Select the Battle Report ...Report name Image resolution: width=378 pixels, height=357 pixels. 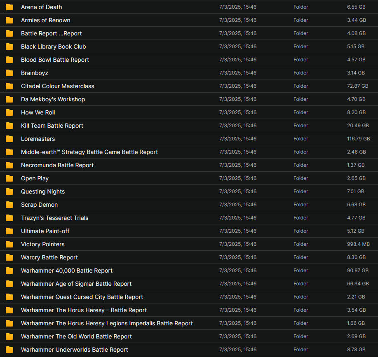pyautogui.click(x=52, y=33)
